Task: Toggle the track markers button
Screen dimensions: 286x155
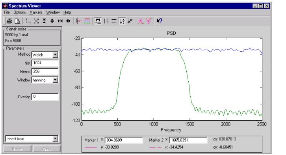Action: [122, 21]
